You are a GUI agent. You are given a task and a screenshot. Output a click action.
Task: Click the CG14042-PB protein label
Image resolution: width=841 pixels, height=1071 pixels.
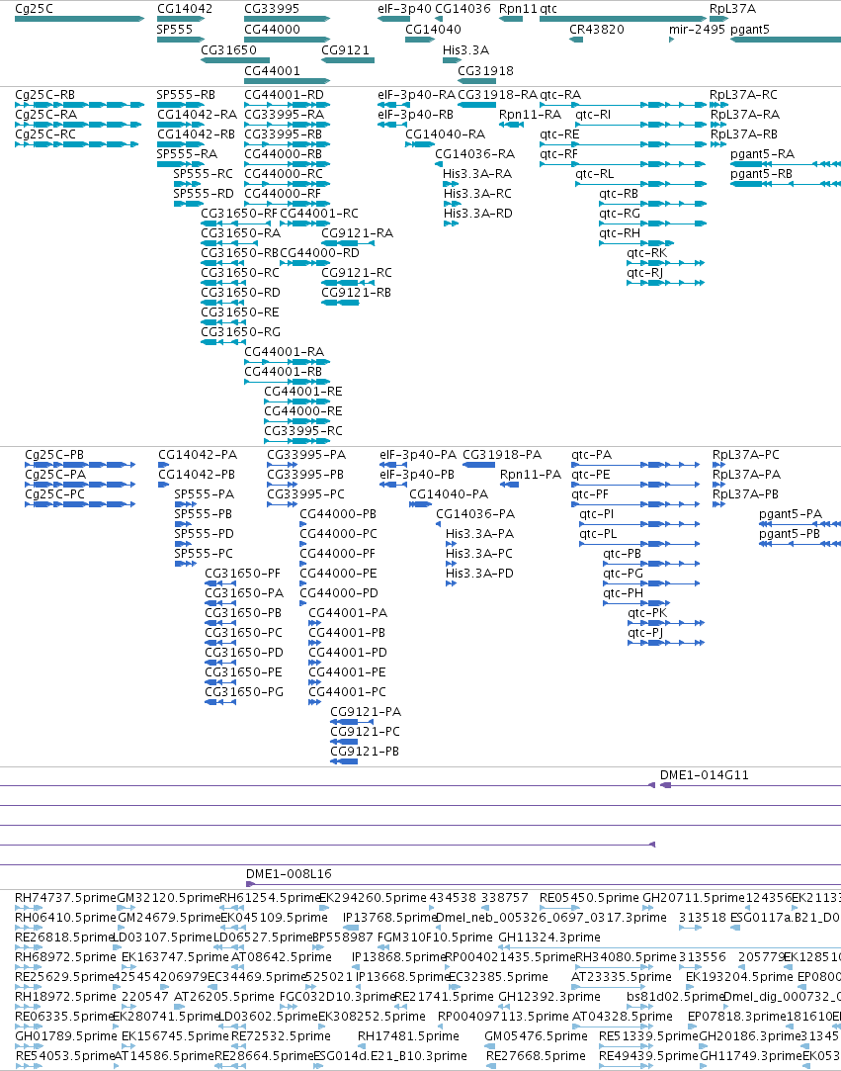point(197,474)
